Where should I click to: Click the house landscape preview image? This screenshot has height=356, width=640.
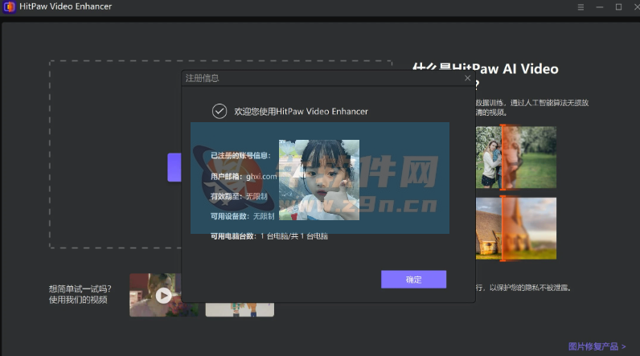point(516,228)
